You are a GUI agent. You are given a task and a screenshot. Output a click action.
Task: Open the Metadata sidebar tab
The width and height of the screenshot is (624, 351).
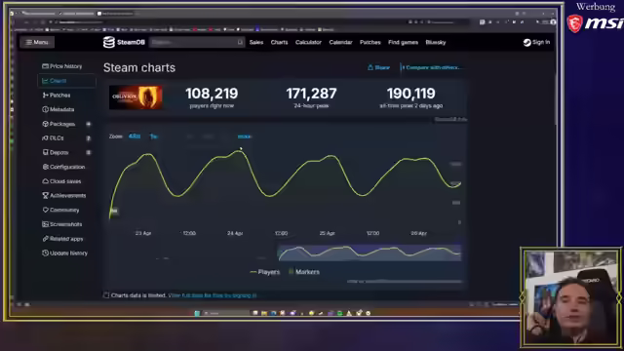coord(58,109)
